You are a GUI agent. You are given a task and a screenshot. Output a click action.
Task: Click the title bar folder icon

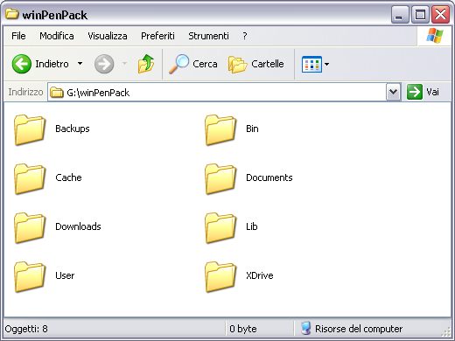click(12, 13)
